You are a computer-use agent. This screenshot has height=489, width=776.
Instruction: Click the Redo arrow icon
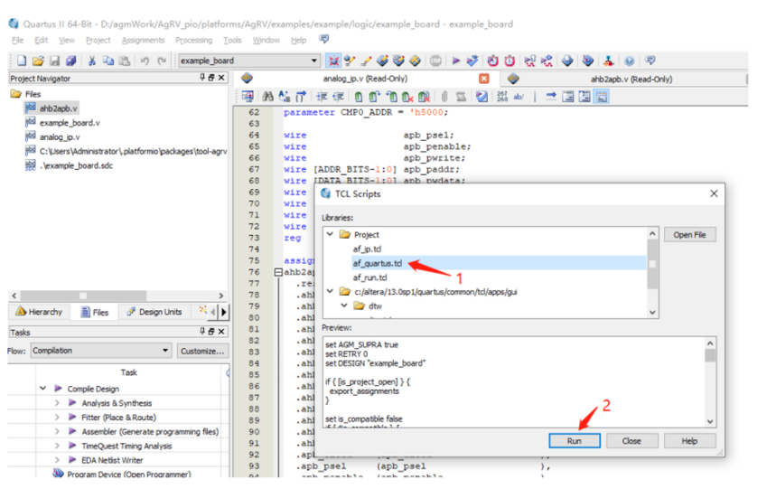162,61
